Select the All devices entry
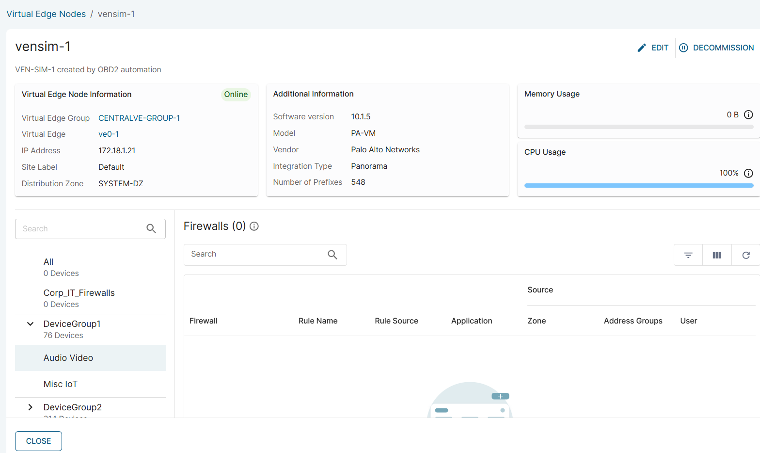 [48, 262]
